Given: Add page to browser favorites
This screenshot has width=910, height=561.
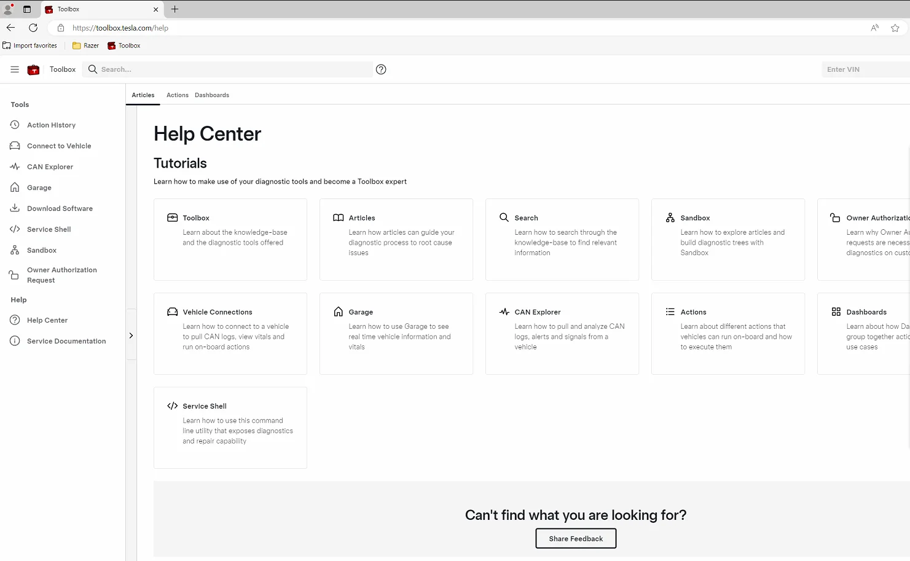Looking at the screenshot, I should (895, 28).
